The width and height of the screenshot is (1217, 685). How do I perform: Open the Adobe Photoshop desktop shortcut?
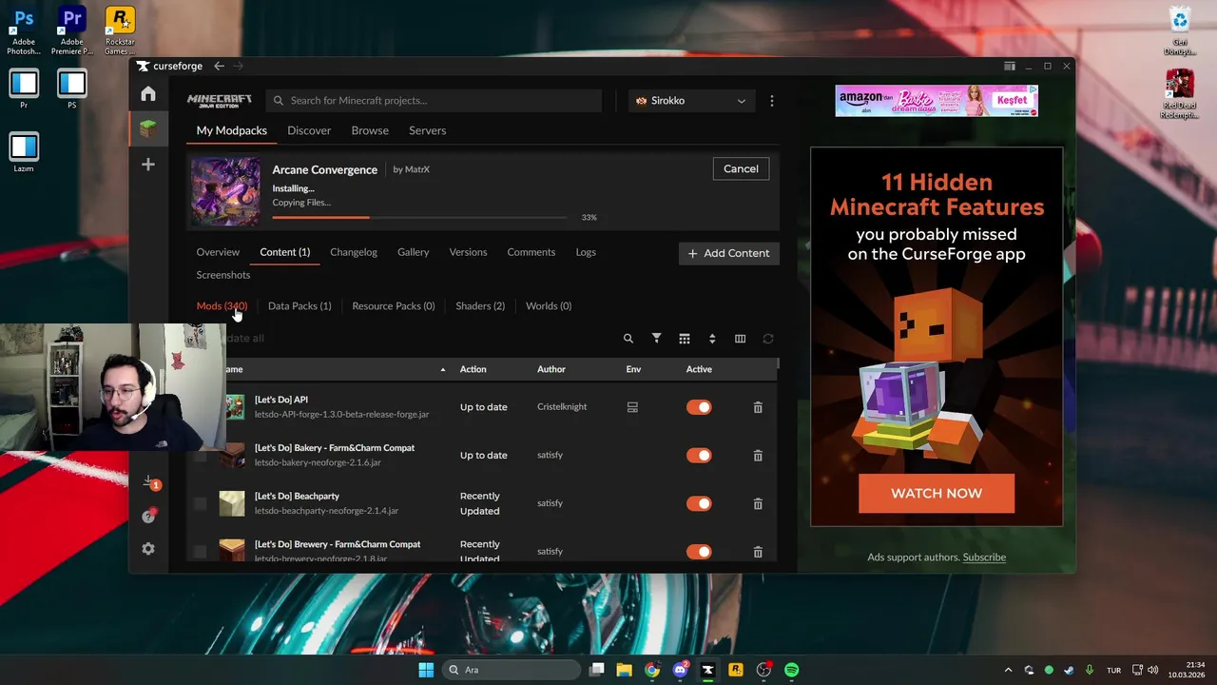24,30
